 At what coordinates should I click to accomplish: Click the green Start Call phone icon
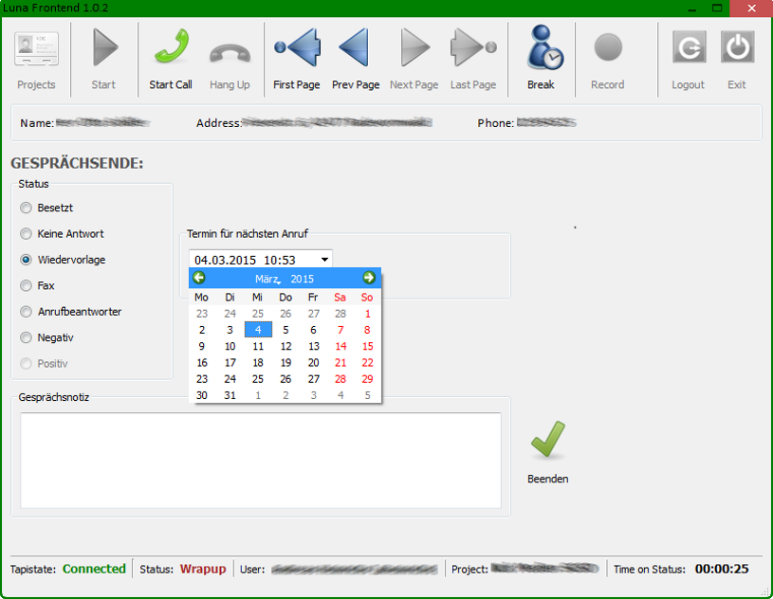pyautogui.click(x=171, y=47)
